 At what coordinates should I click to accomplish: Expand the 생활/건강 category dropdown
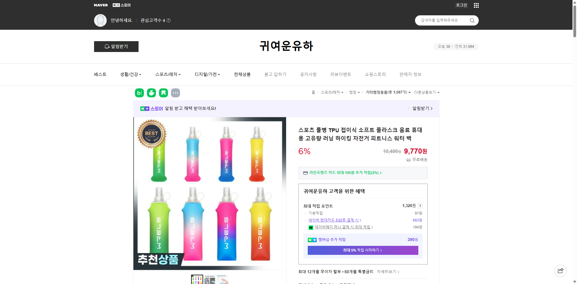tap(130, 74)
